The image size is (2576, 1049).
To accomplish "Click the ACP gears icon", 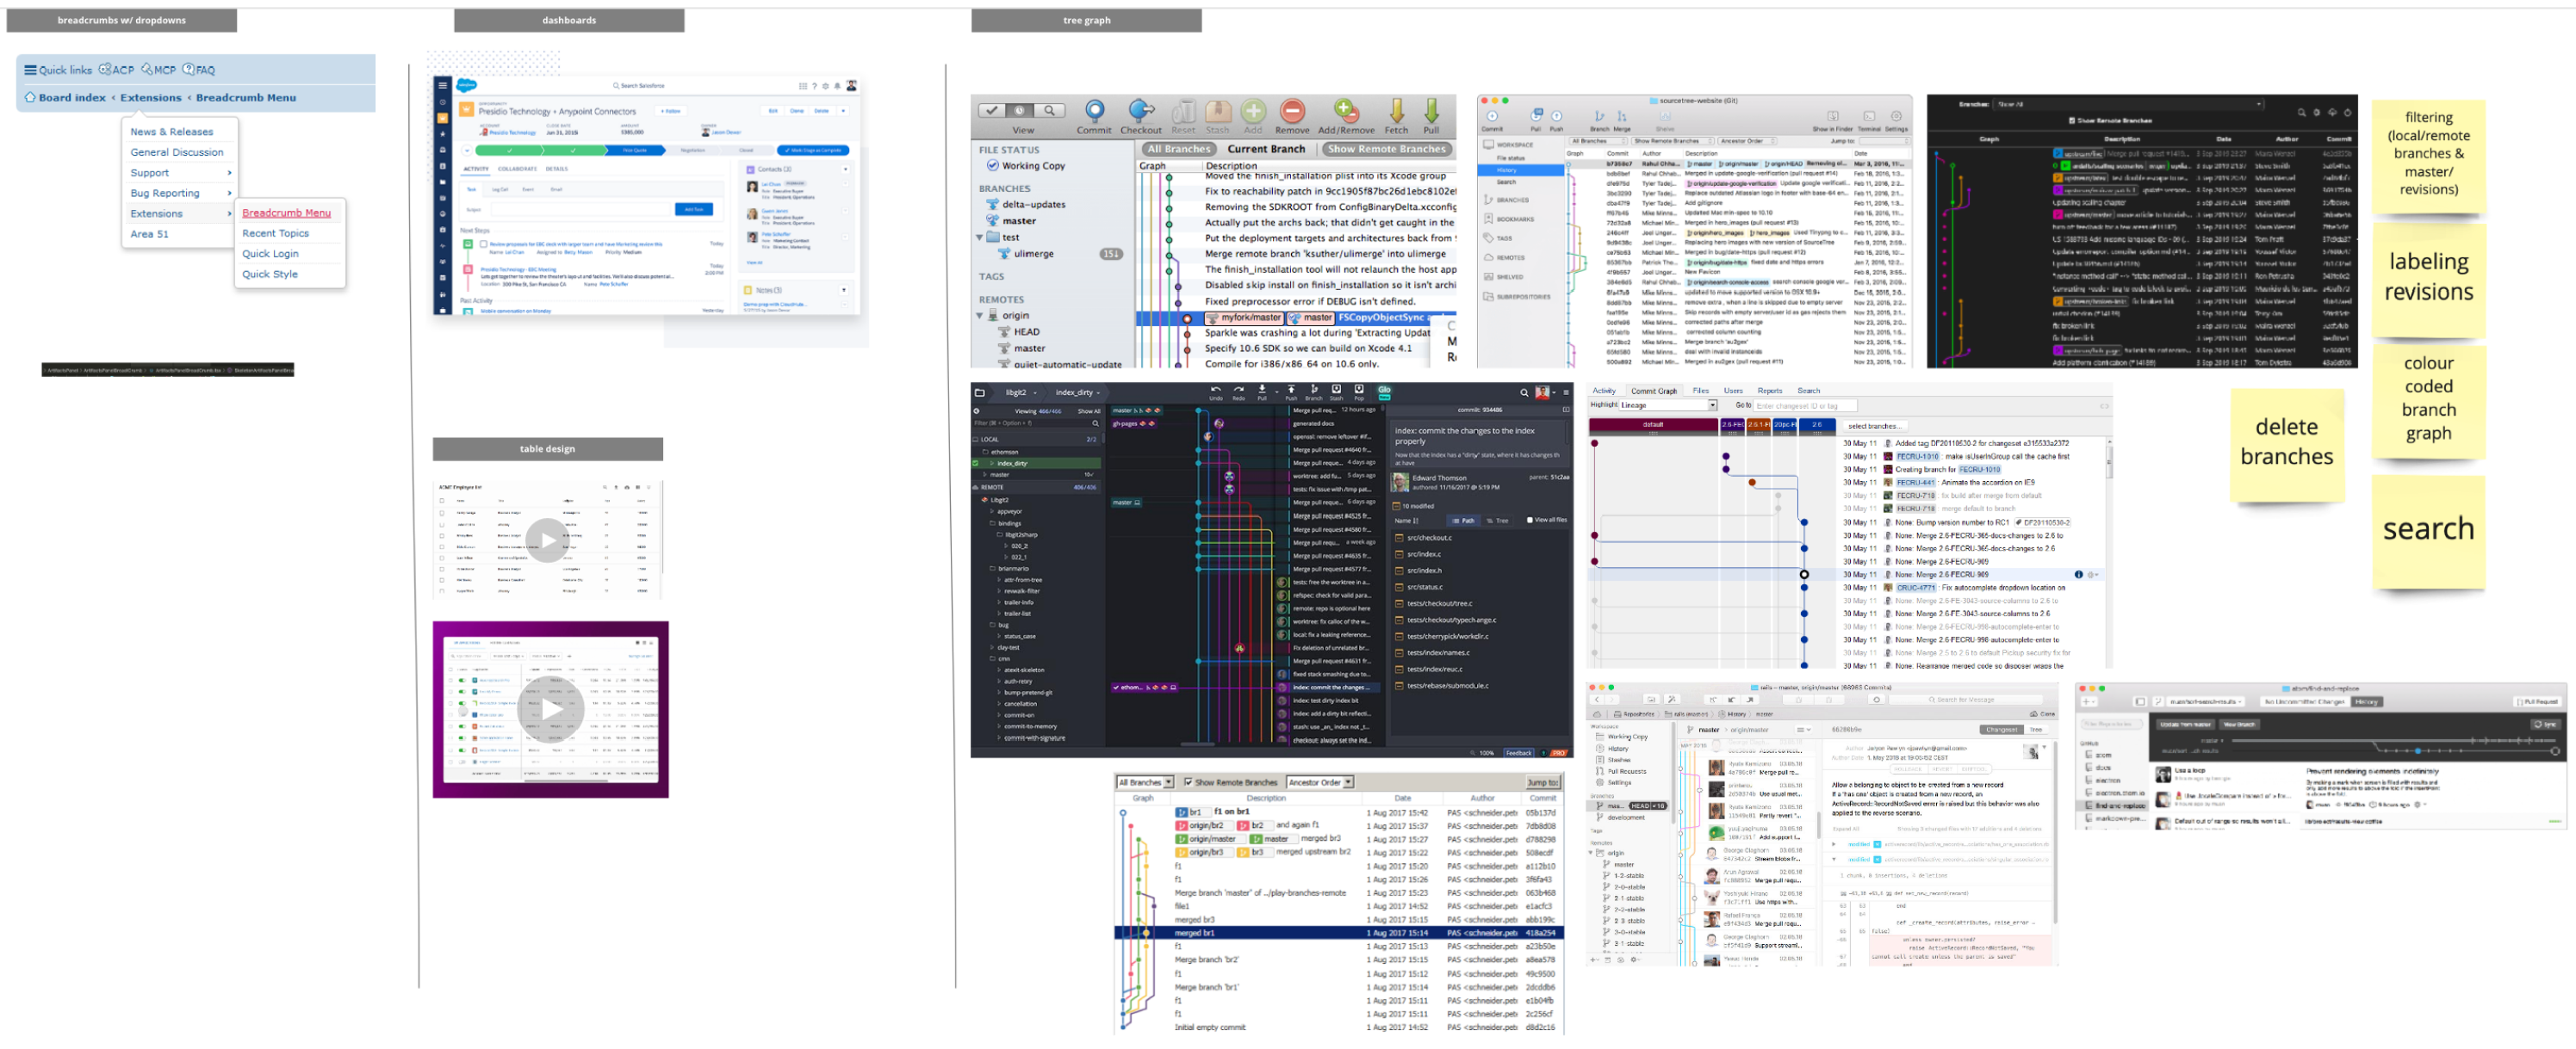I will click(105, 70).
